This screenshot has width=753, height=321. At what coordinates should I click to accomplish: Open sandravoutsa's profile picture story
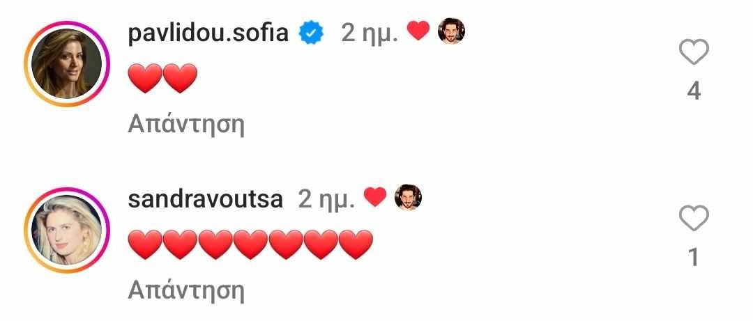point(67,230)
